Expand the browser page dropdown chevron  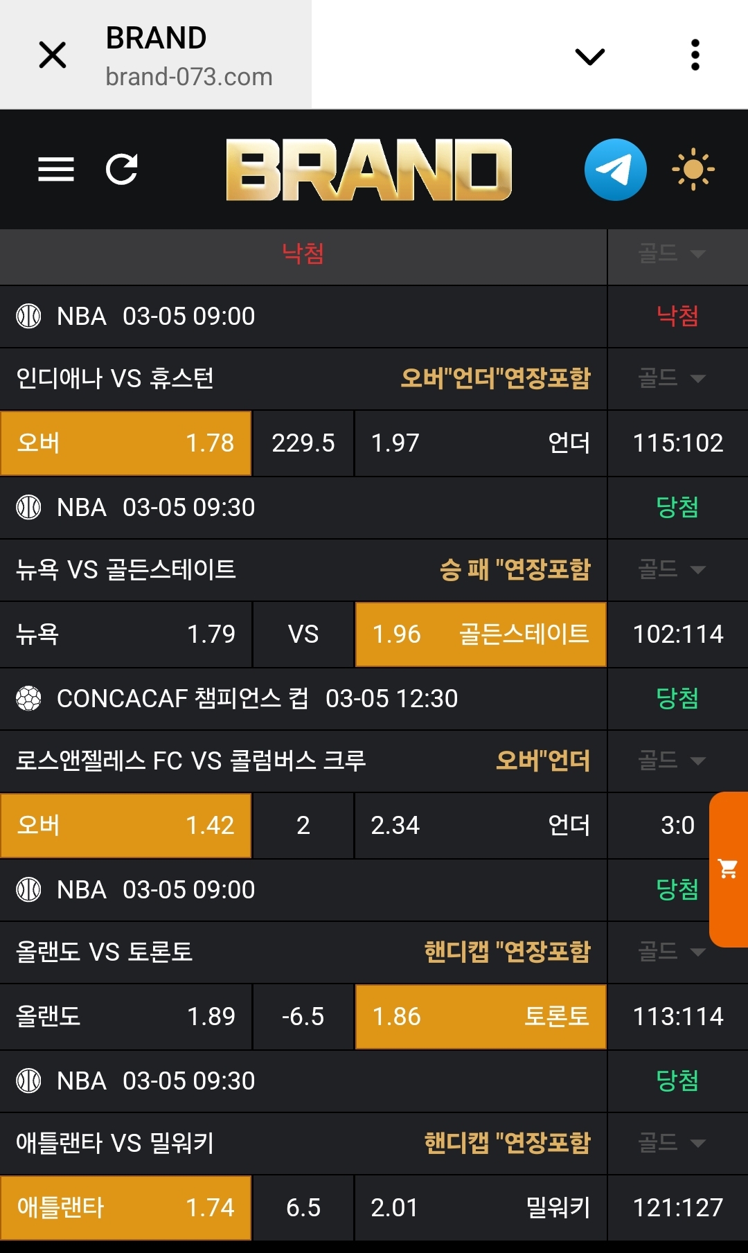coord(590,56)
